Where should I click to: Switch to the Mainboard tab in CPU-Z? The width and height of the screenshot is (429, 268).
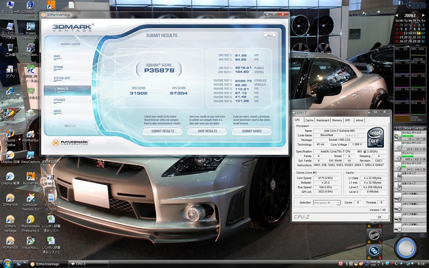[323, 120]
